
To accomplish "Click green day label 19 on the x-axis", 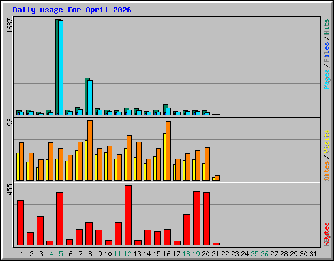I will (196, 254).
